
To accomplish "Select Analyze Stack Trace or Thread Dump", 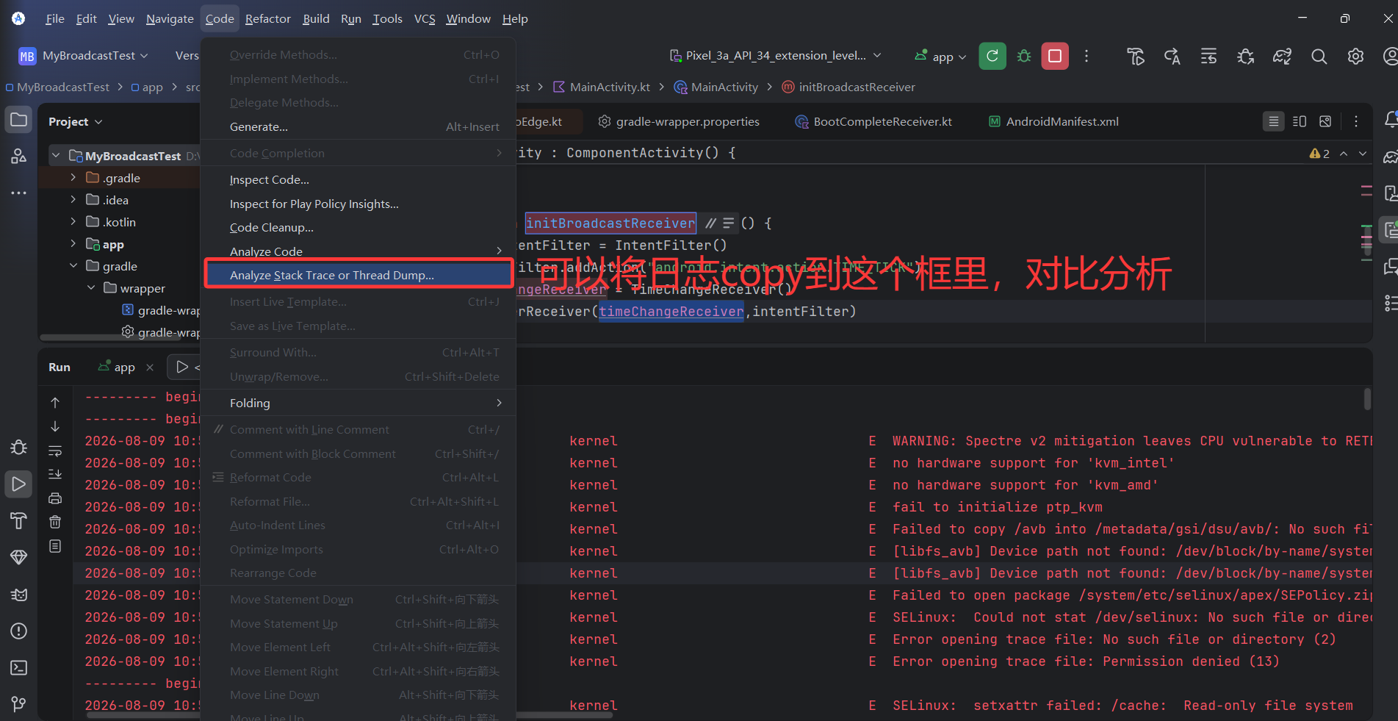I will tap(358, 275).
